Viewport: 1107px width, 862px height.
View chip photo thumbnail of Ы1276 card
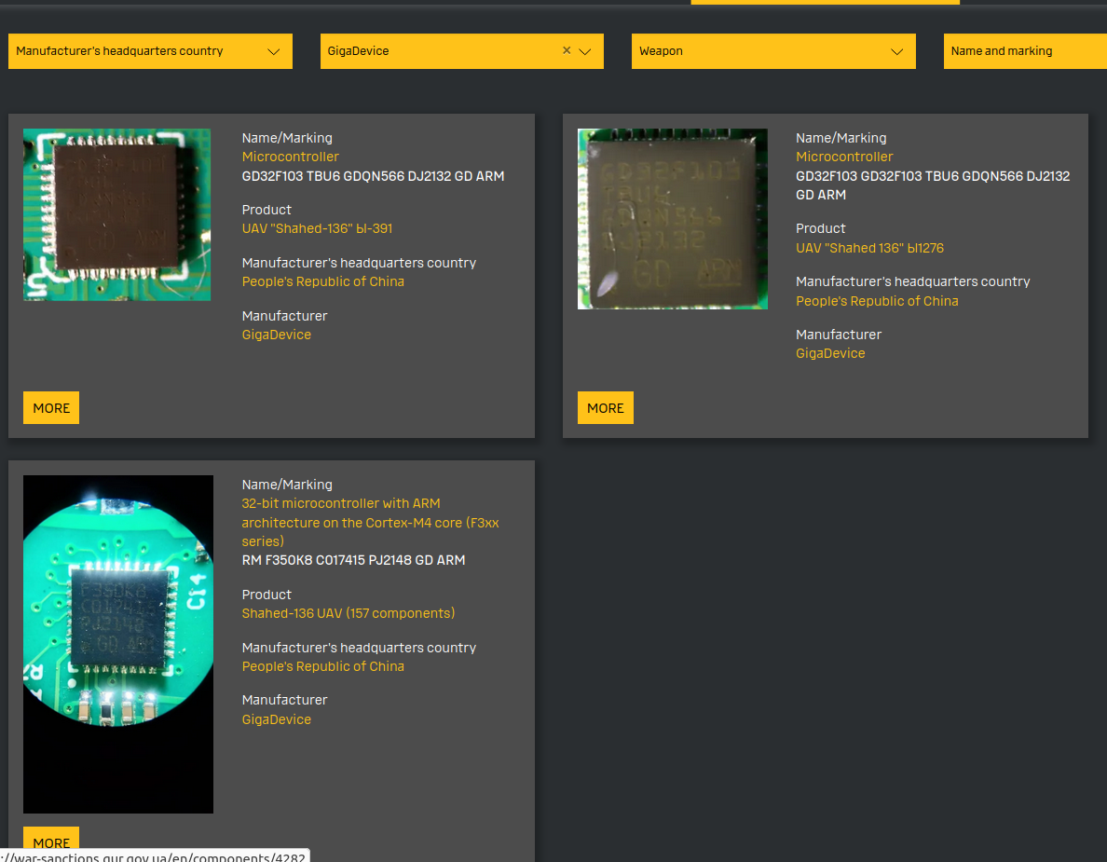click(x=672, y=219)
